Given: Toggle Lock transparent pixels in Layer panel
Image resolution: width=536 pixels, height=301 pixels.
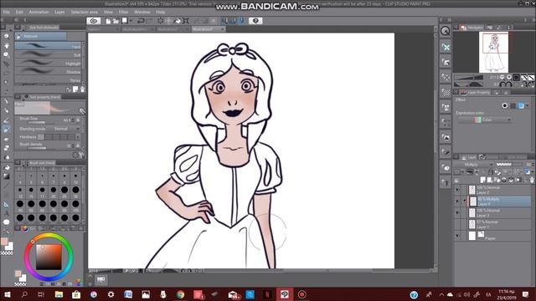Looking at the screenshot, I should click(497, 172).
